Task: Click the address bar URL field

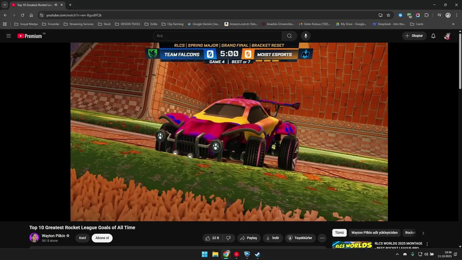Action: coord(209,15)
